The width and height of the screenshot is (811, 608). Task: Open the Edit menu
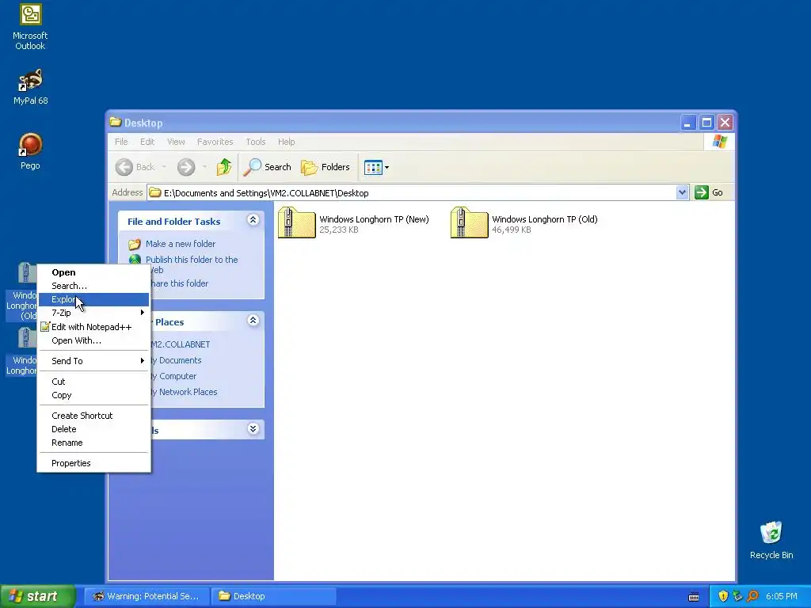[x=147, y=142]
